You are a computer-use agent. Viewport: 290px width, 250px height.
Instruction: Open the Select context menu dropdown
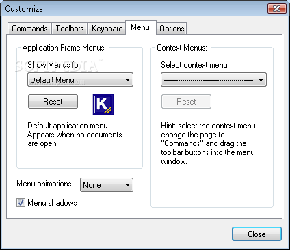tap(213, 80)
